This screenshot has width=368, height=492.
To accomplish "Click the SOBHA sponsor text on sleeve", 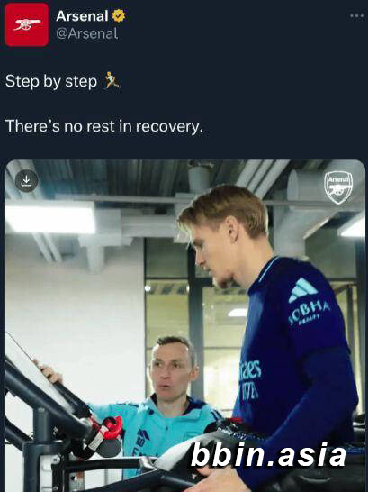I will pyautogui.click(x=310, y=313).
